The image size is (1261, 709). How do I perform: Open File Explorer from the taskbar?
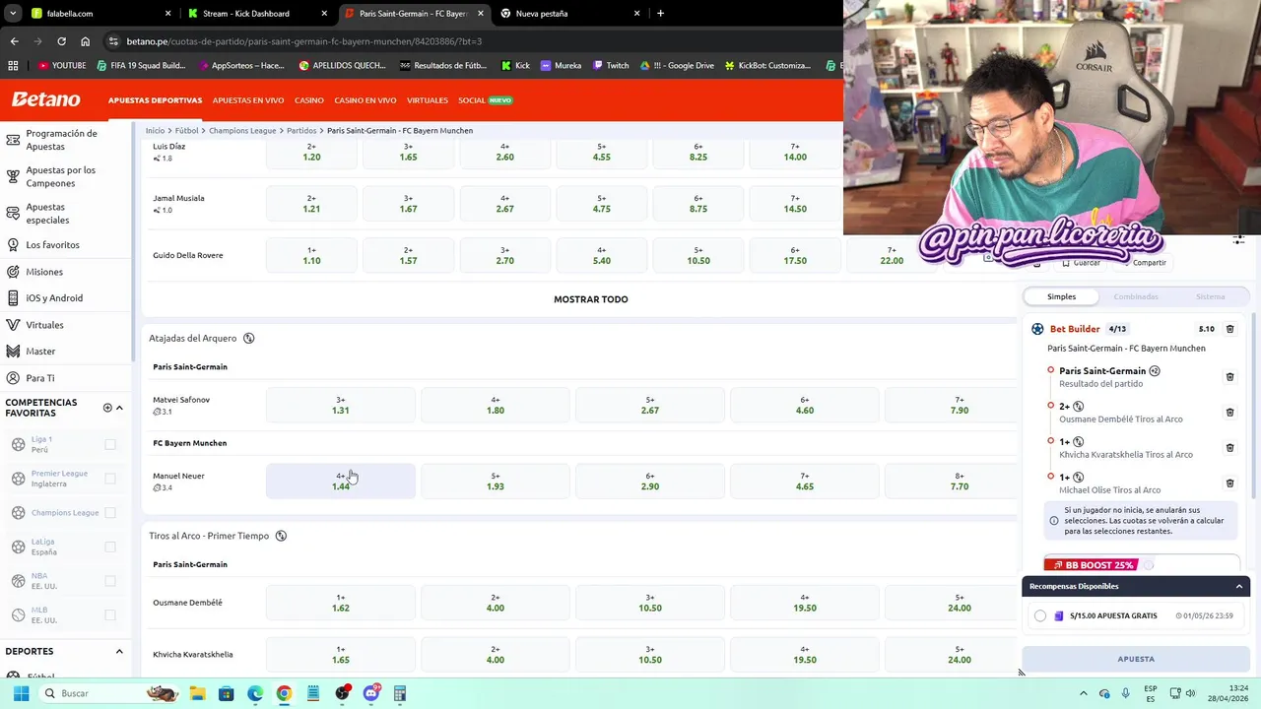[197, 693]
